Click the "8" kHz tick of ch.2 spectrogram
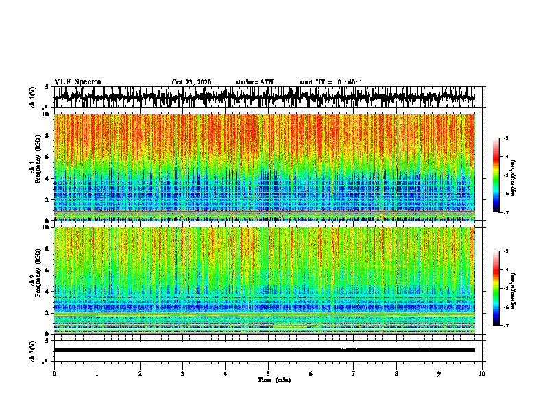The height and width of the screenshot is (419, 543). click(x=49, y=249)
